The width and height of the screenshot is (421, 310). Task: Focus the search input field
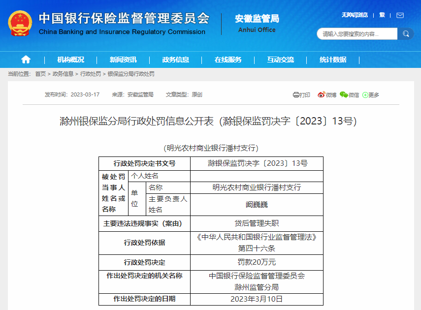pyautogui.click(x=357, y=34)
